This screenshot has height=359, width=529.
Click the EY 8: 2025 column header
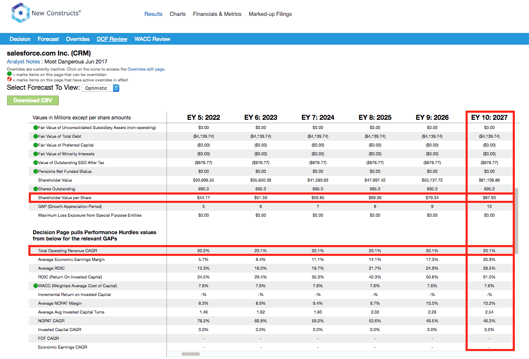[x=375, y=117]
